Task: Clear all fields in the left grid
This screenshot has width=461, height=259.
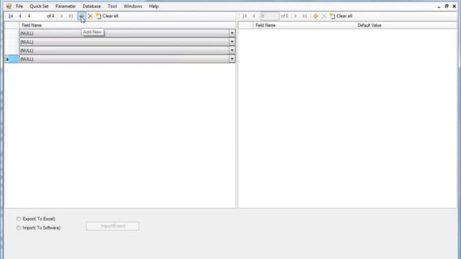Action: (x=107, y=16)
